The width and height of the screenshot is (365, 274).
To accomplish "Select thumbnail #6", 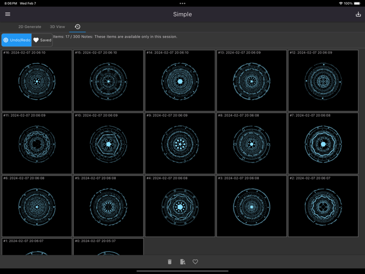I will (37, 206).
